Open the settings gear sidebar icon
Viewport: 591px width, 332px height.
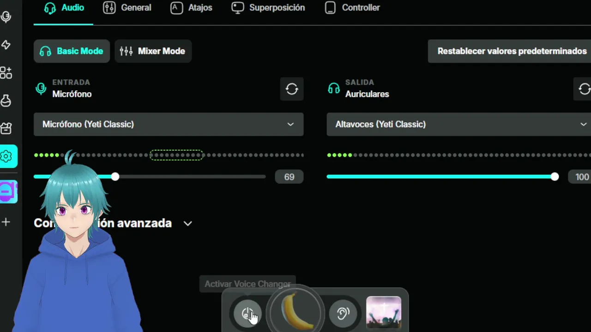pyautogui.click(x=6, y=156)
